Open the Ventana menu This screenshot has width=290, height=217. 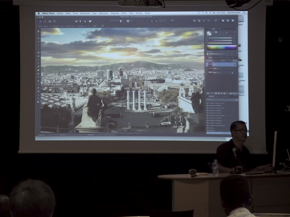point(139,13)
